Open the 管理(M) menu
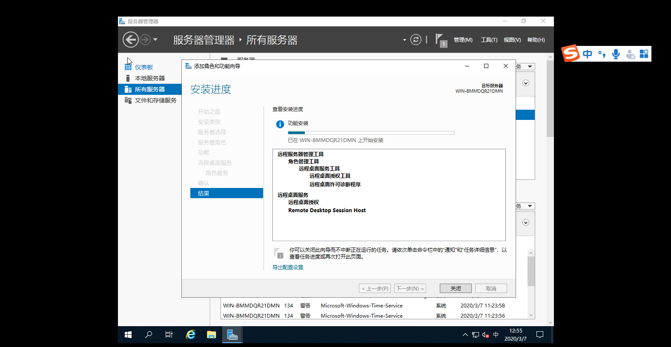Image resolution: width=671 pixels, height=347 pixels. coord(463,40)
